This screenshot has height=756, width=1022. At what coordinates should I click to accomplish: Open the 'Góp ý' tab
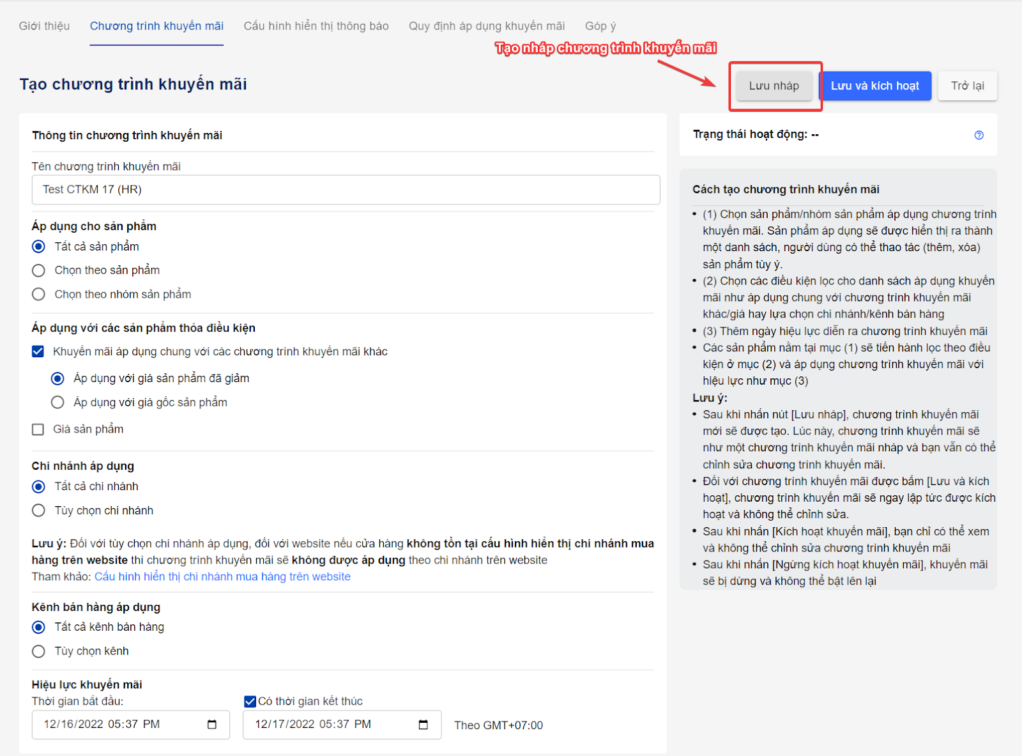tap(600, 26)
